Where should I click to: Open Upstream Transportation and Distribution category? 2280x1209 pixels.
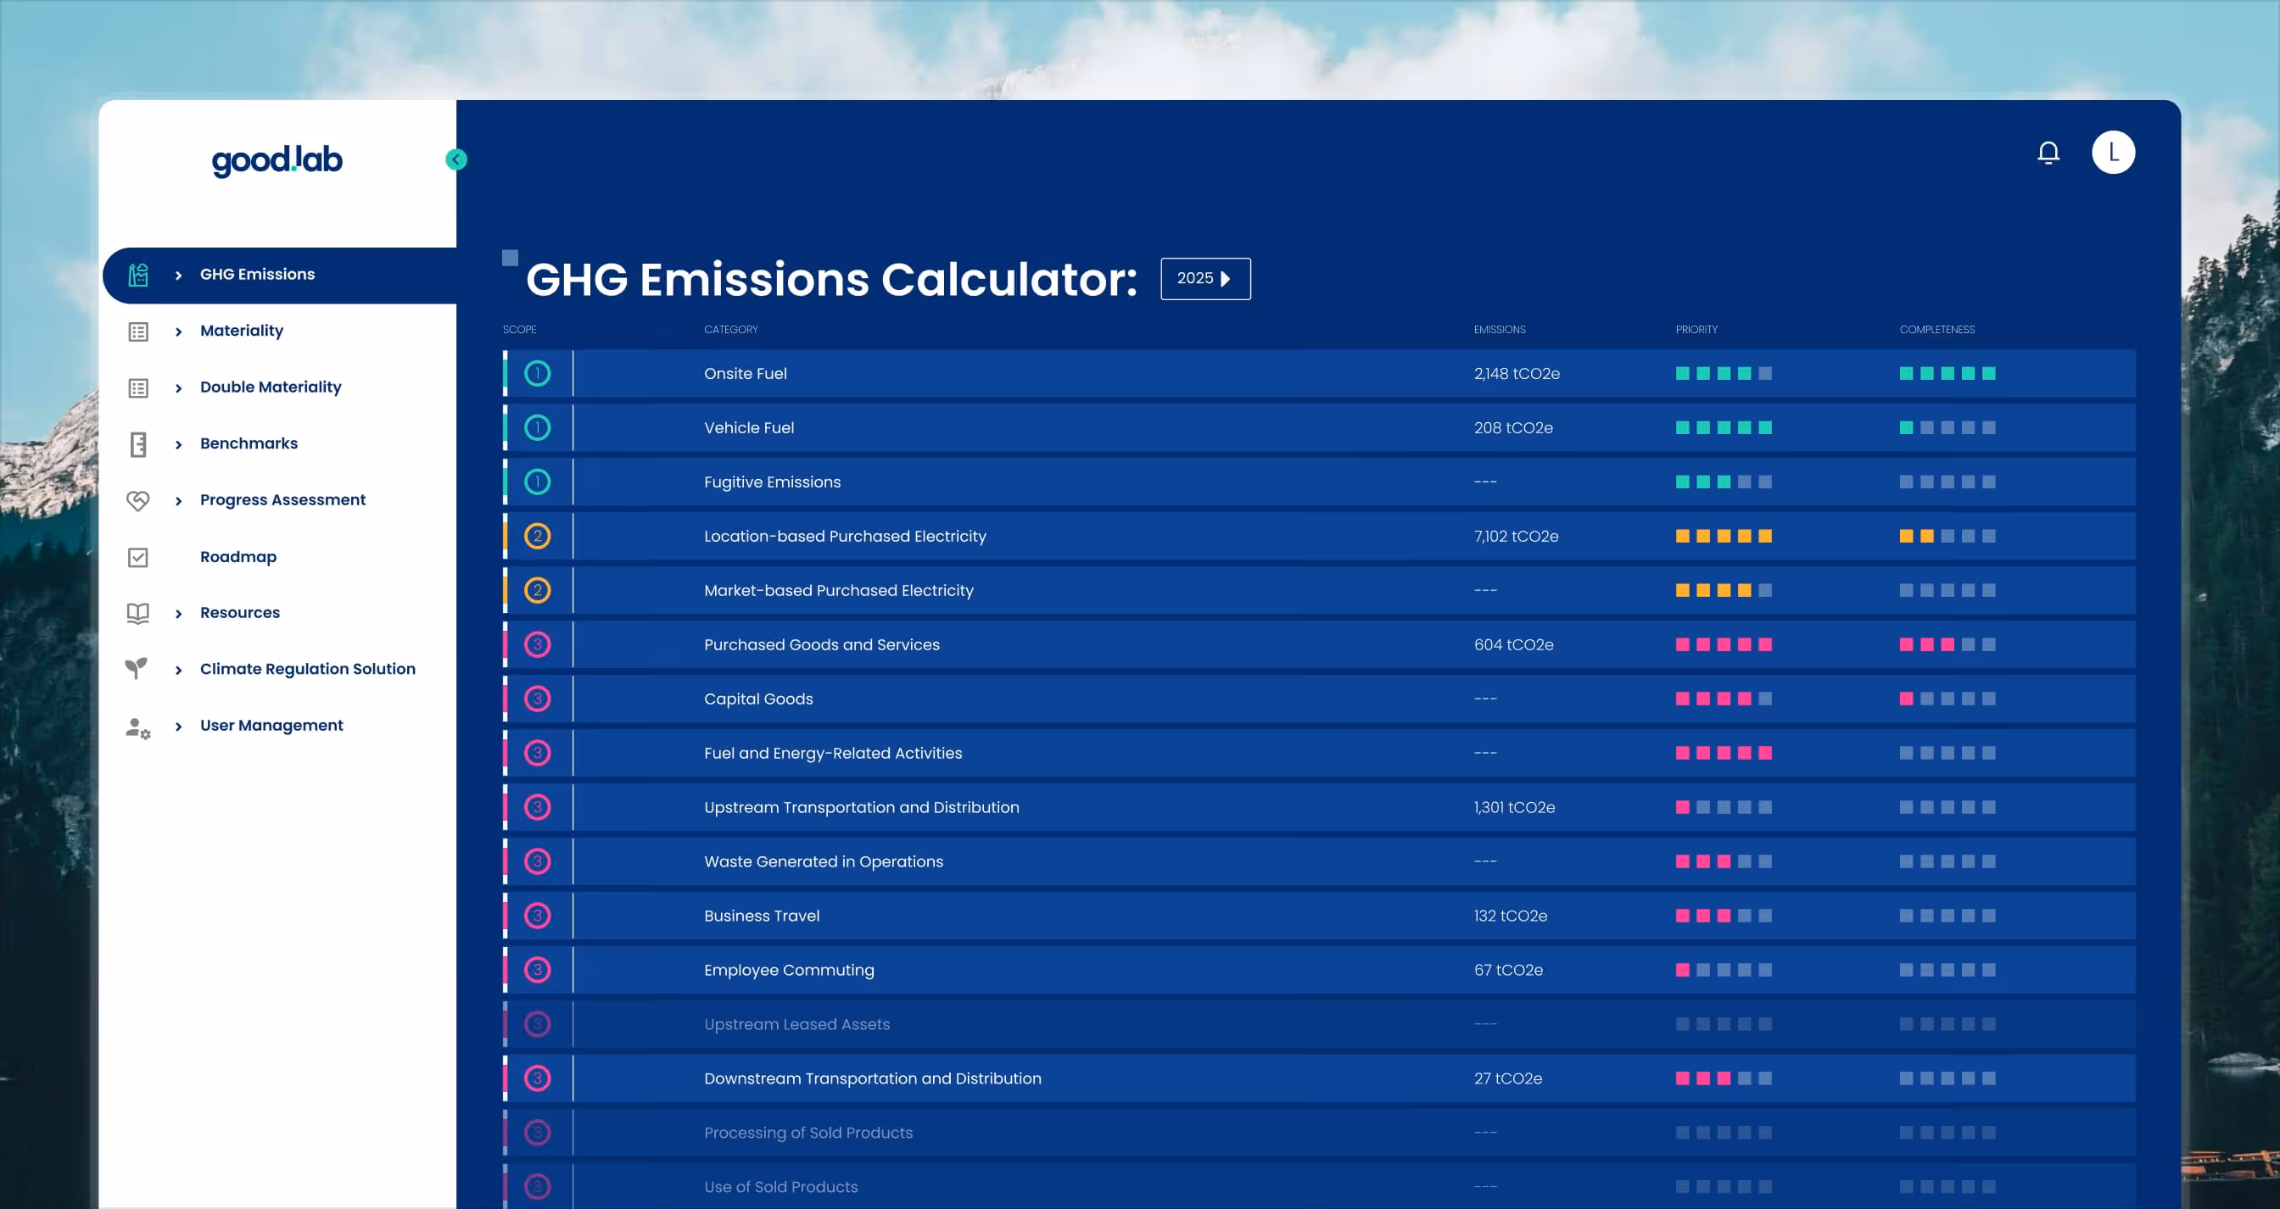point(861,807)
